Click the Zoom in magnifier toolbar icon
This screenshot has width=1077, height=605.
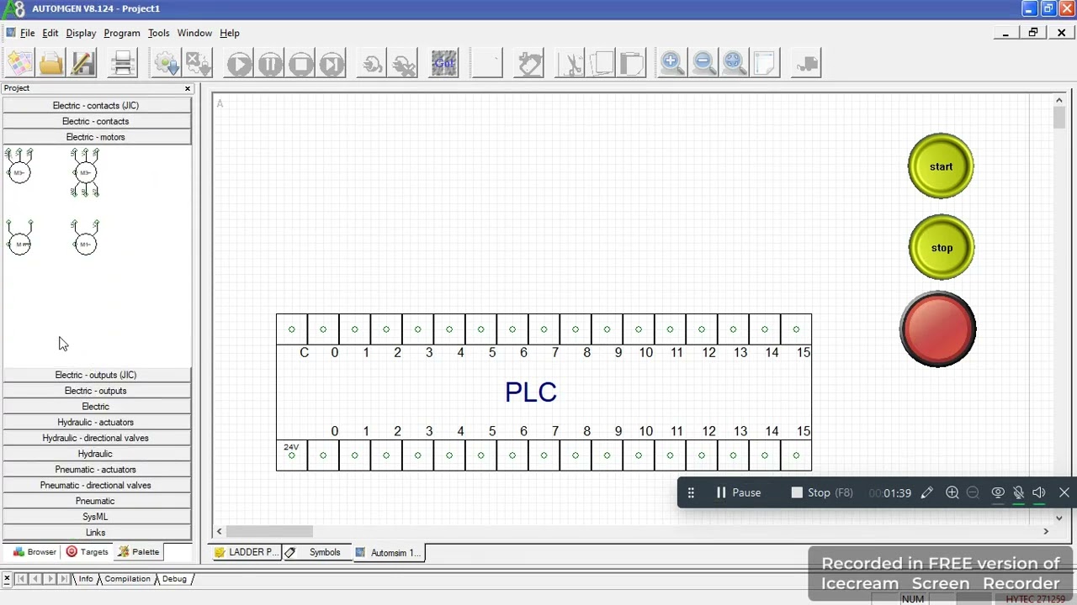671,64
